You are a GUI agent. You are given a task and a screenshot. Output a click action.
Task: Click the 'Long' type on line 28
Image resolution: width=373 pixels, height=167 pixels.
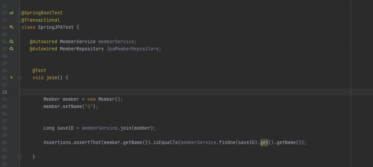[49, 128]
